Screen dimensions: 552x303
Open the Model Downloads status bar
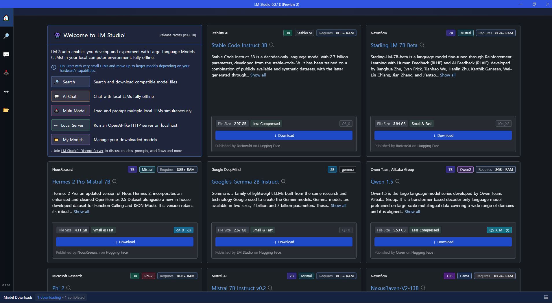pyautogui.click(x=18, y=297)
